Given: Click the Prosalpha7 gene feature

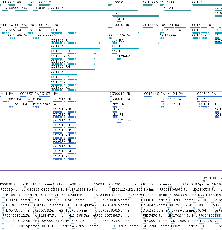Looking at the screenshot, I should pyautogui.click(x=35, y=10).
